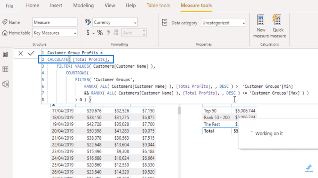This screenshot has height=178, width=318.
Task: Select the $9,520 profit cell
Action: [148, 172]
